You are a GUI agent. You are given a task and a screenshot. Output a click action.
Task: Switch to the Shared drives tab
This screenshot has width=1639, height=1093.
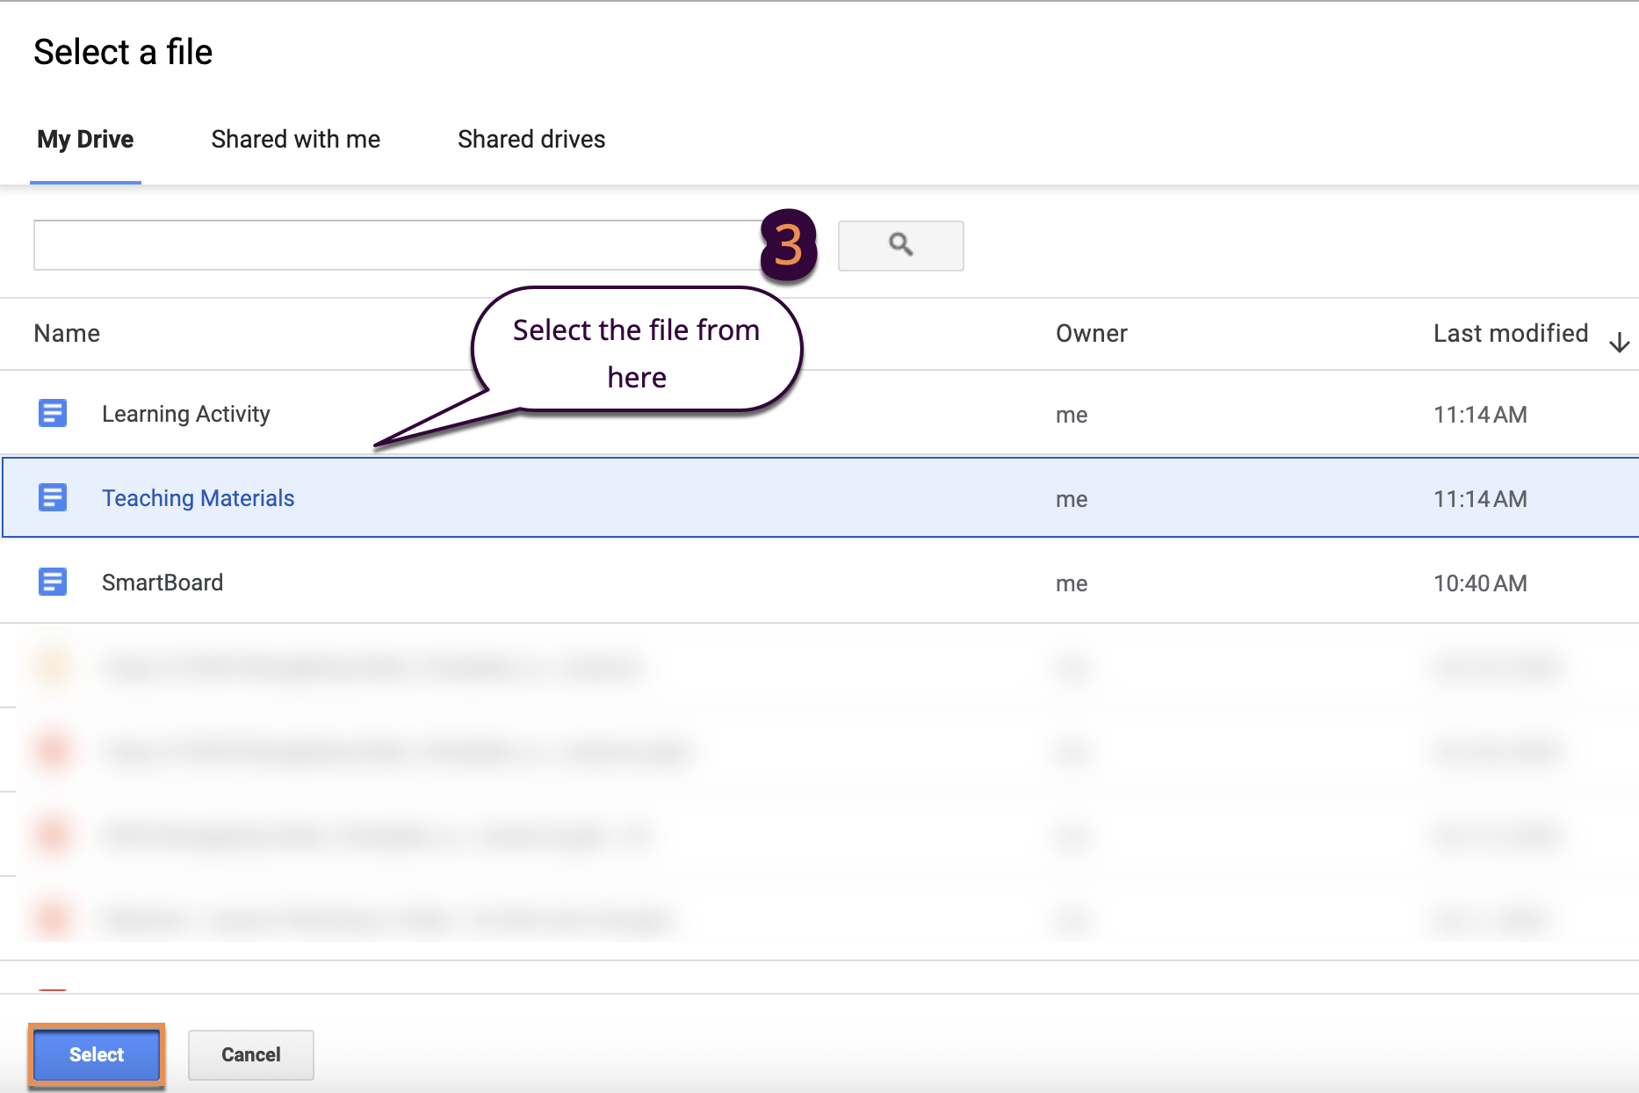pos(531,140)
